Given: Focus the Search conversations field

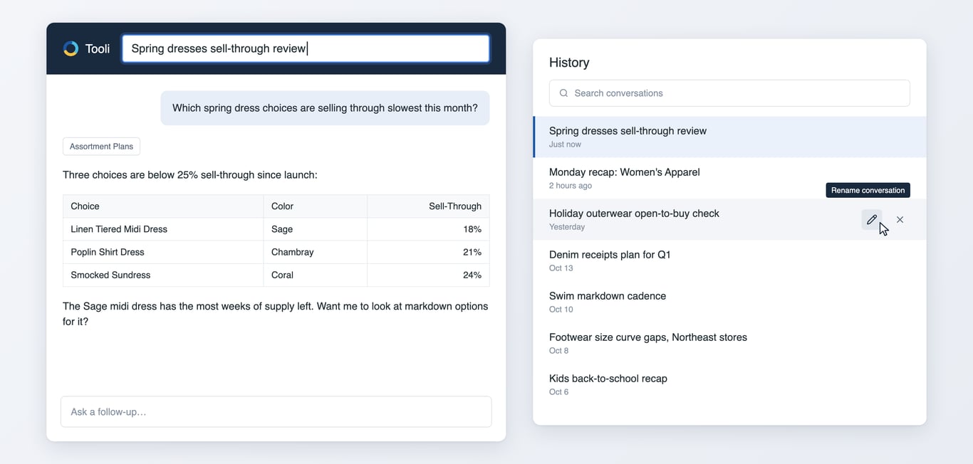Looking at the screenshot, I should (729, 93).
